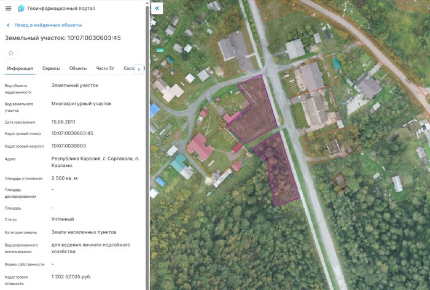Open the Информация tab

click(x=20, y=69)
